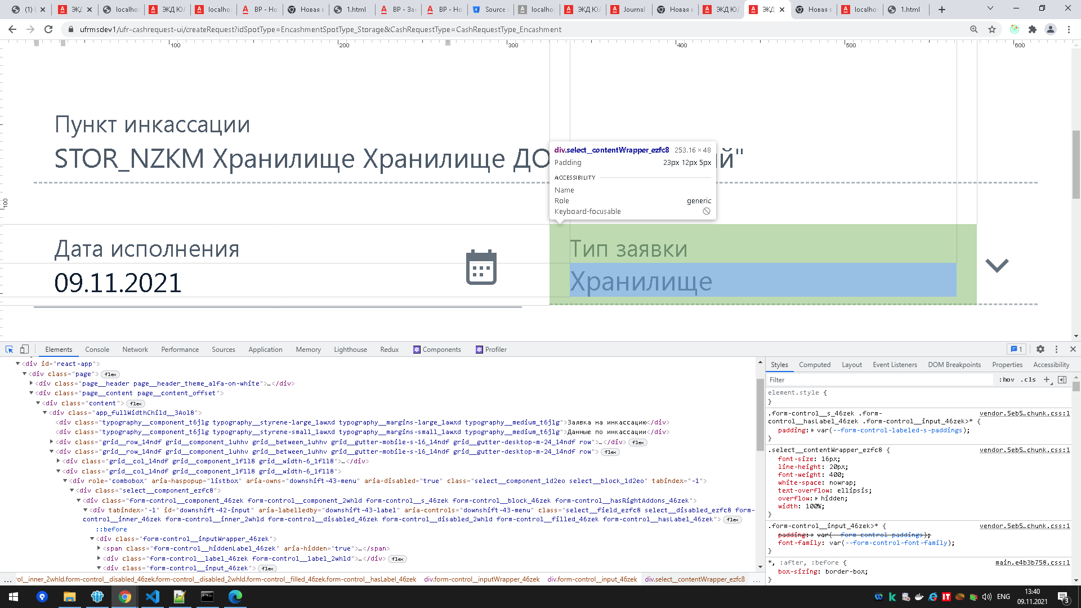Switch to the Console tab
The image size is (1081, 608).
[x=97, y=349]
